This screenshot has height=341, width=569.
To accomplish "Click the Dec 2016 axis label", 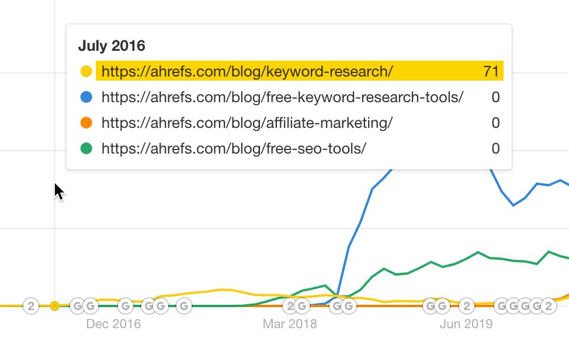I will [x=113, y=323].
